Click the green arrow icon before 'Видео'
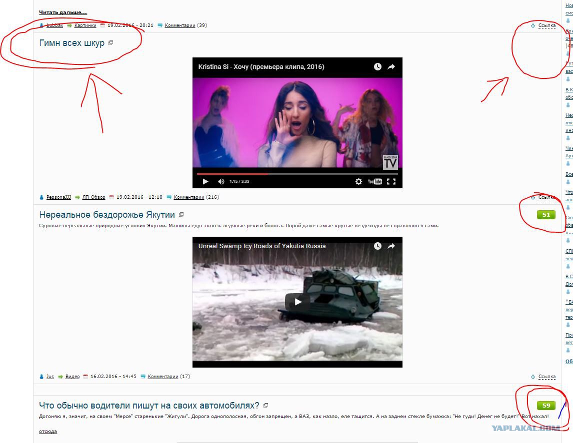 pos(60,377)
